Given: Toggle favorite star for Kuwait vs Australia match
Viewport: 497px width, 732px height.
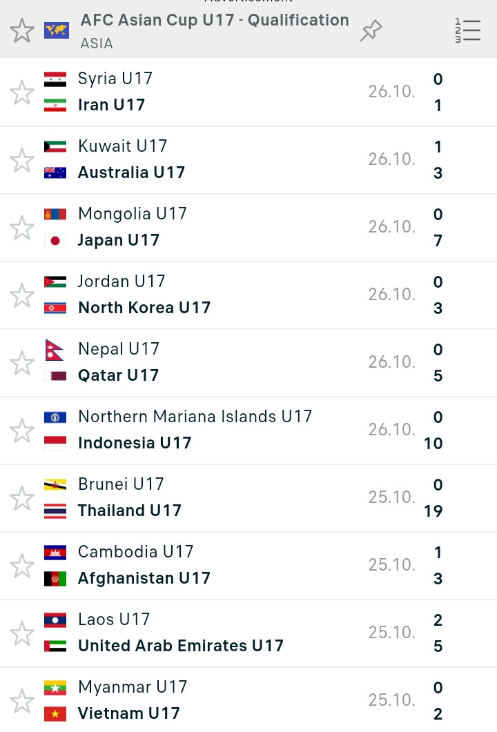Looking at the screenshot, I should pyautogui.click(x=22, y=160).
